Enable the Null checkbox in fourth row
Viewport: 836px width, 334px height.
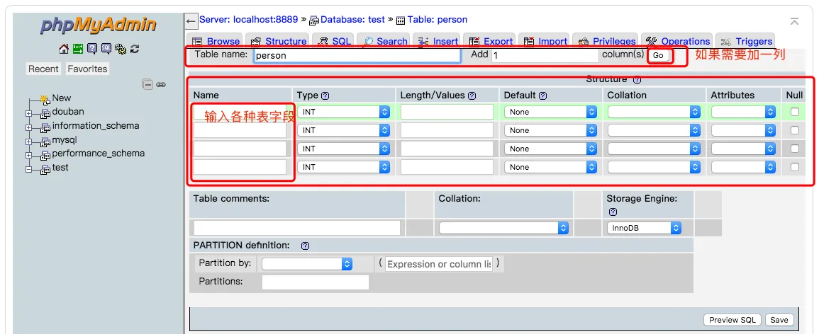(795, 167)
